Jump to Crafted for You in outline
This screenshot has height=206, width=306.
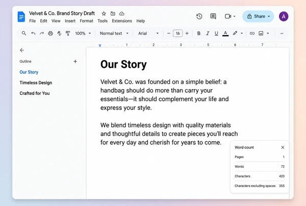coord(35,93)
